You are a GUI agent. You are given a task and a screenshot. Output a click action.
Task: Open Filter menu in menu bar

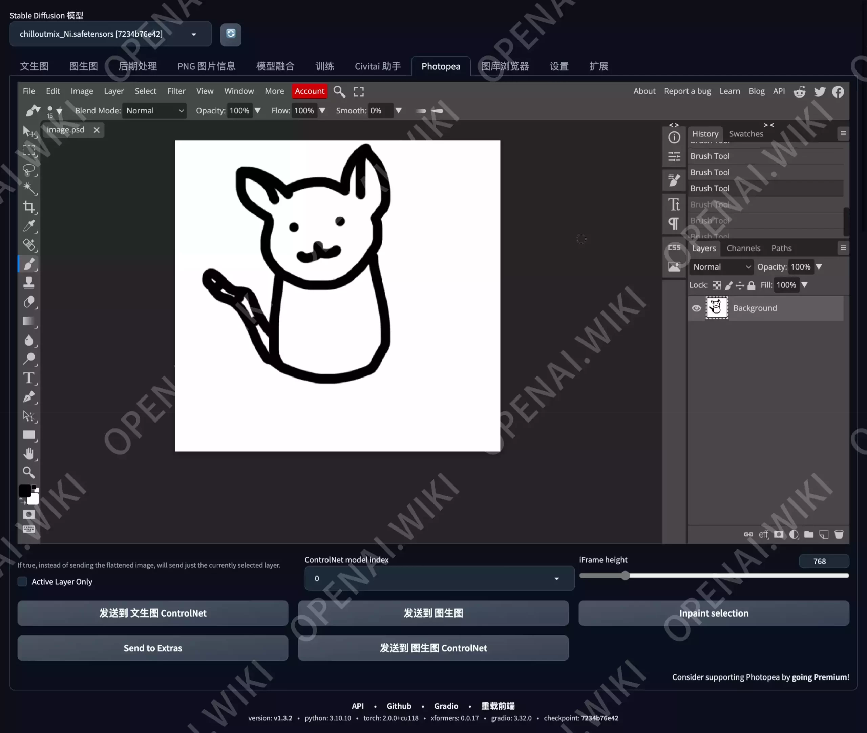pos(176,91)
